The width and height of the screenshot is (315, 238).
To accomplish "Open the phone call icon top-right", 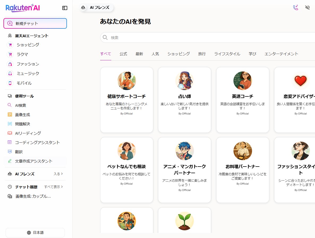I will pos(296,8).
